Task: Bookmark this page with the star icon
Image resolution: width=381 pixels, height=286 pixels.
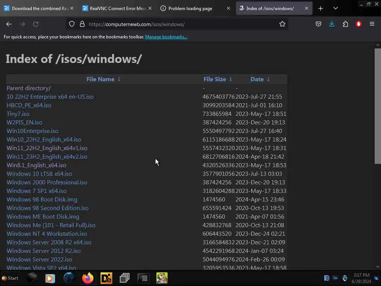Action: pos(282,24)
